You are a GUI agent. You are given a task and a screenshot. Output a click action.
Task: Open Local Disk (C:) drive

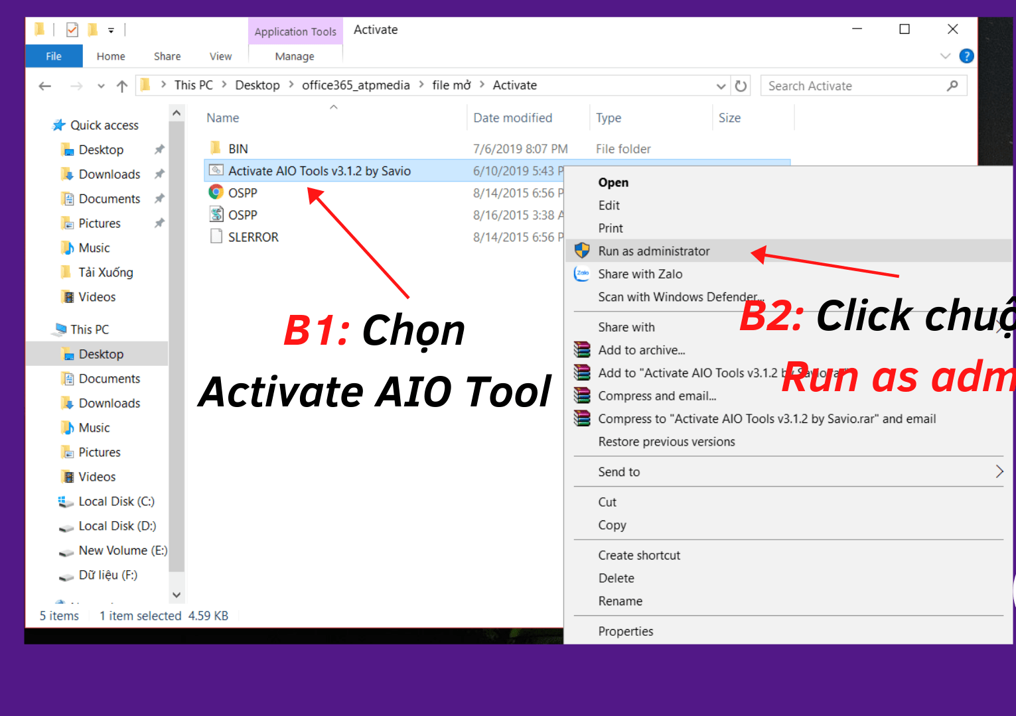coord(116,501)
